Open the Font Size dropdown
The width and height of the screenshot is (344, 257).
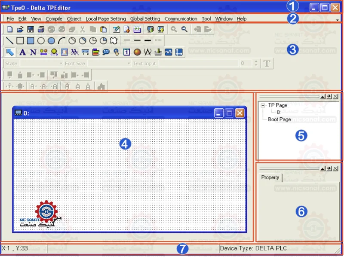pyautogui.click(x=129, y=64)
